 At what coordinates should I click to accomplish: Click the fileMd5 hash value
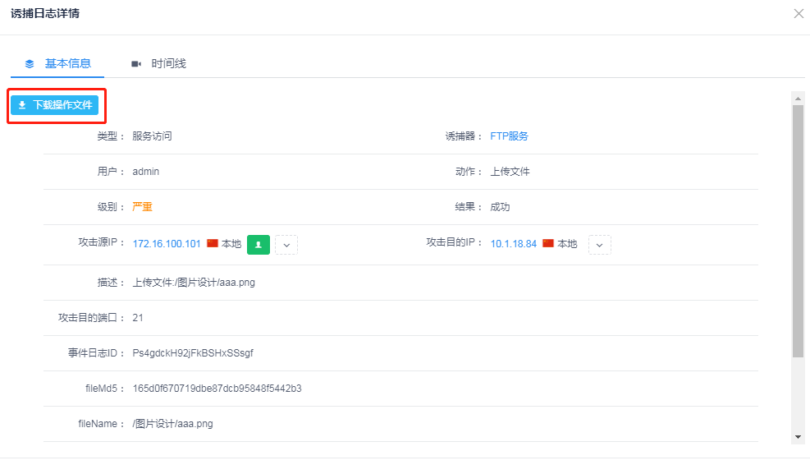pos(217,389)
